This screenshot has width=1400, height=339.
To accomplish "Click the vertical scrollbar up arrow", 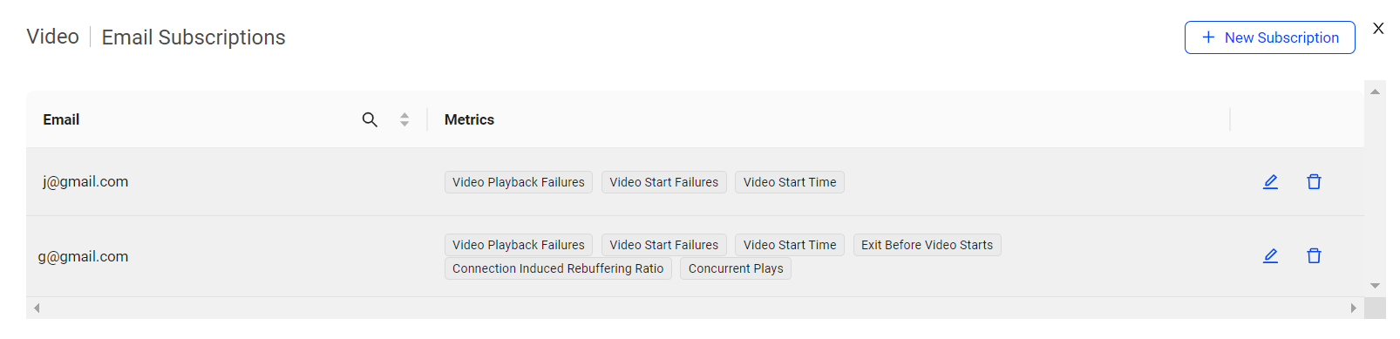I will click(x=1375, y=92).
